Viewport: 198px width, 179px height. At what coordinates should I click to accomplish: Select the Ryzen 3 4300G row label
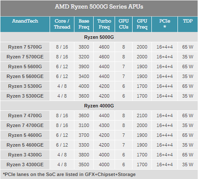[25, 155]
